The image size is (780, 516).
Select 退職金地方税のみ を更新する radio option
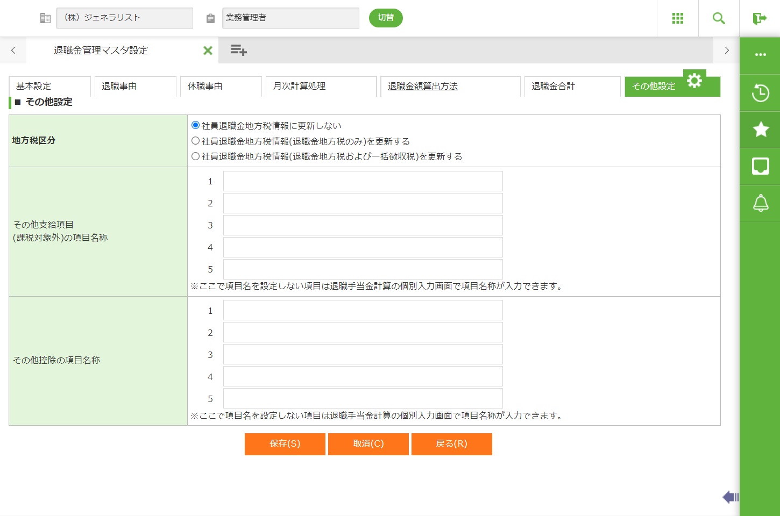pos(196,141)
